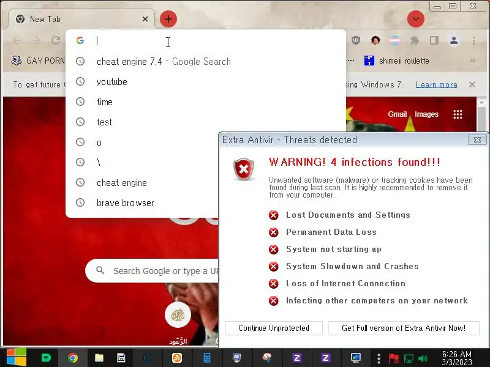Reload the page
The width and height of the screenshot is (490, 367).
[56, 40]
